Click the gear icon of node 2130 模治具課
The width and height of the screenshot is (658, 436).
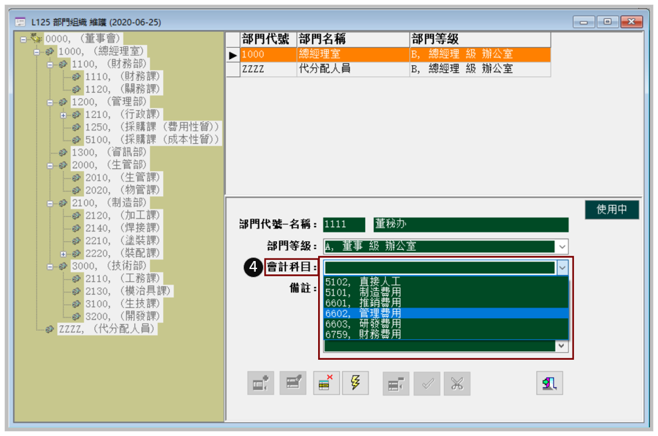click(x=76, y=292)
